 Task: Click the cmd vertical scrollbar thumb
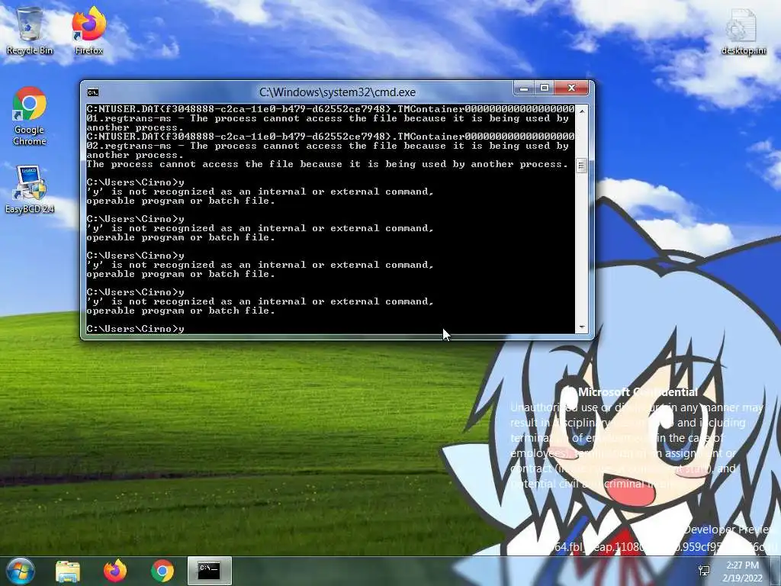point(581,166)
